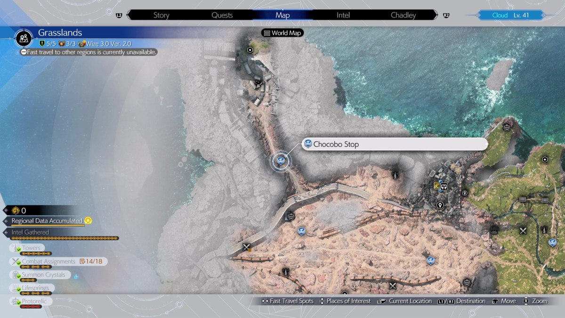Expand the Regional Data Accumulated entry
The image size is (565, 318).
[x=47, y=221]
